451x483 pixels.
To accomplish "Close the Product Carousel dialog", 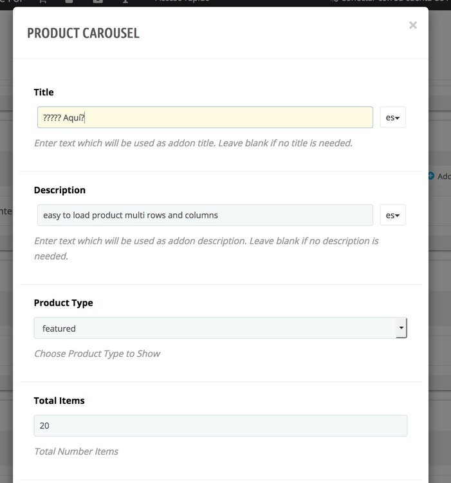I will tap(413, 25).
